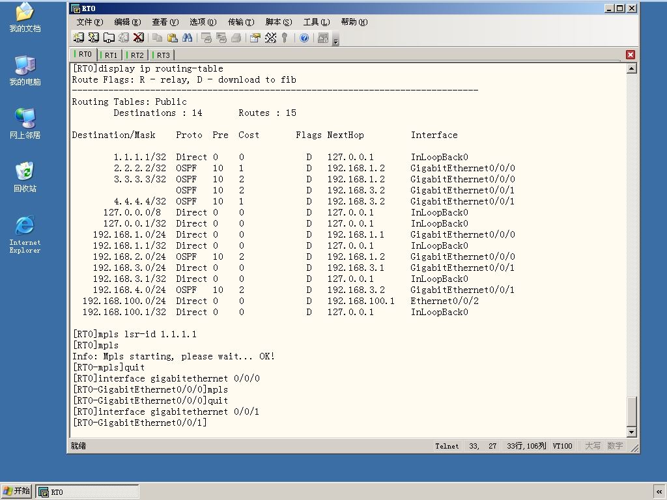667x500 pixels.
Task: Switch to the RT2 session tab
Action: point(135,55)
